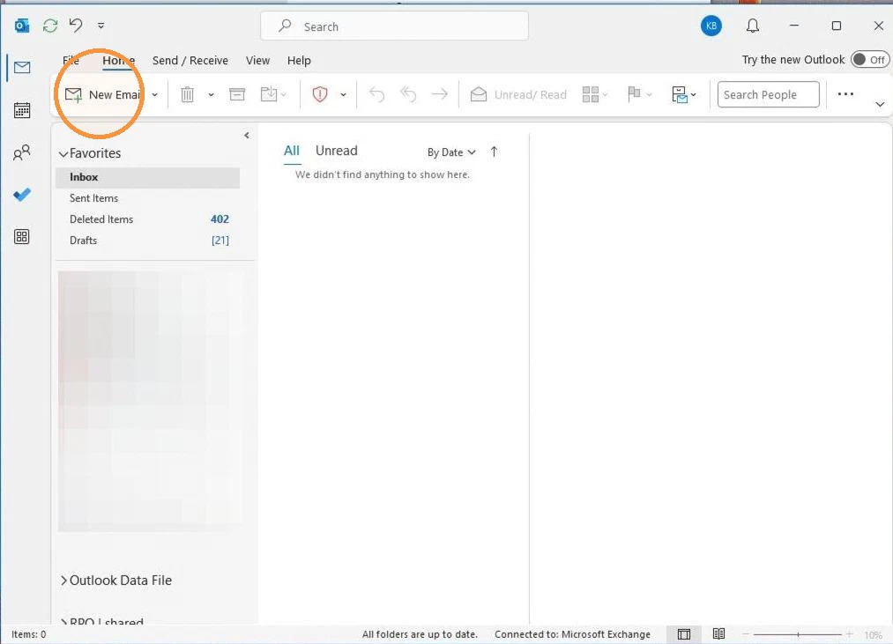Image resolution: width=893 pixels, height=644 pixels.
Task: Open the Customize Quick Access Toolbar dropdown
Action: (100, 26)
